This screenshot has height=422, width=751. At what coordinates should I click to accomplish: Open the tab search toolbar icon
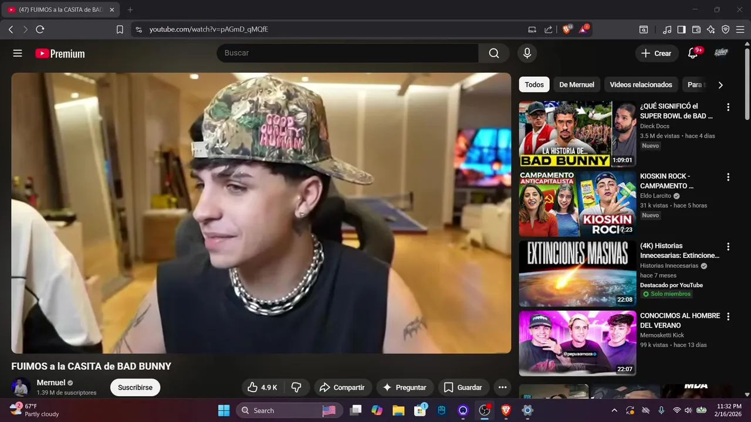tap(644, 29)
